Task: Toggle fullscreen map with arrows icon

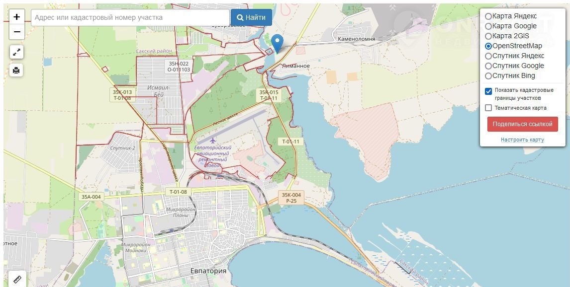Action: coord(16,52)
